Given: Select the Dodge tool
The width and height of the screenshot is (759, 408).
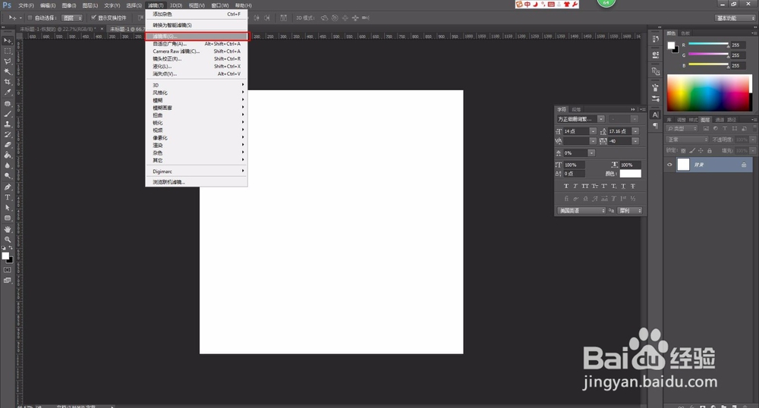Looking at the screenshot, I should 8,175.
